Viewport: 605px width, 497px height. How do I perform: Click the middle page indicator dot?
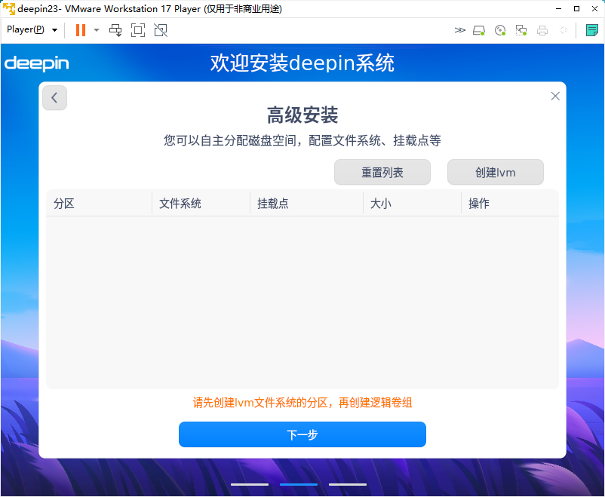click(298, 484)
